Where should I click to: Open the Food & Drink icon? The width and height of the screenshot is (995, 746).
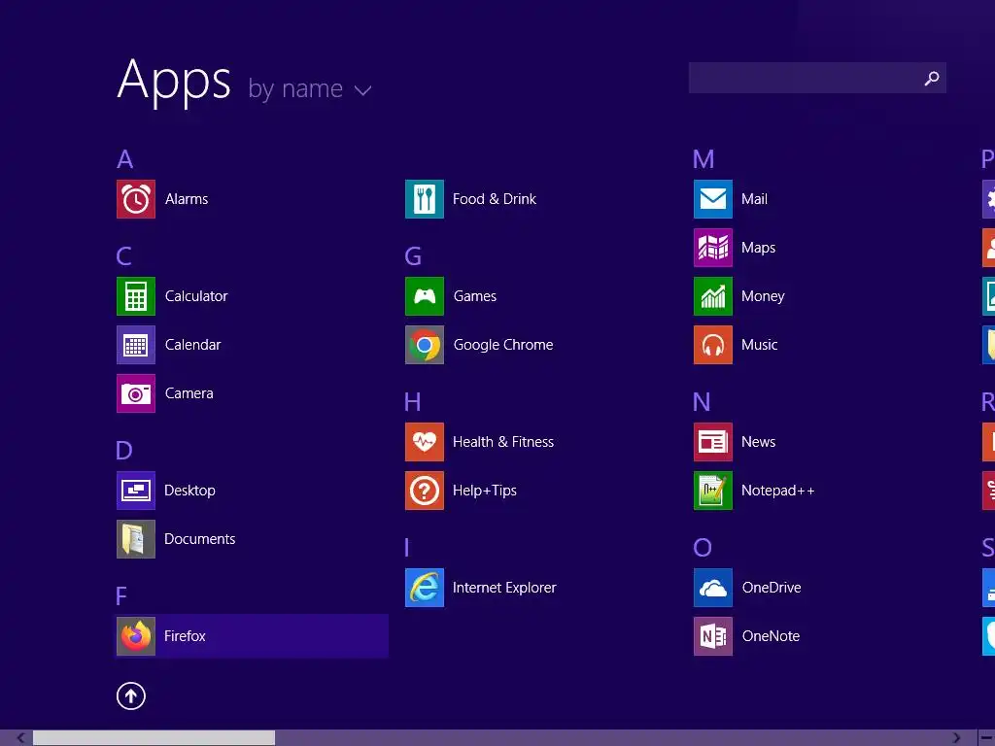tap(425, 199)
